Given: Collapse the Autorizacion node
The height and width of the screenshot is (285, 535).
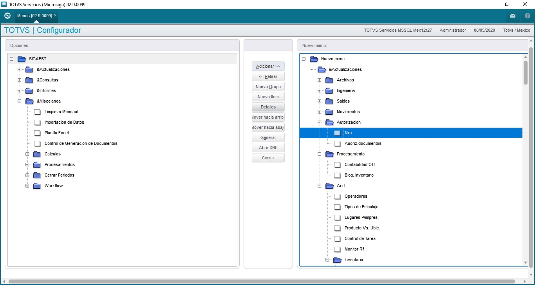Looking at the screenshot, I should coord(320,122).
